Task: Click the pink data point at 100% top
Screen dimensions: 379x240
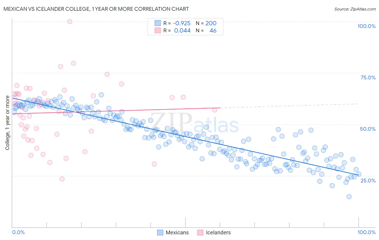Action: tap(70, 22)
